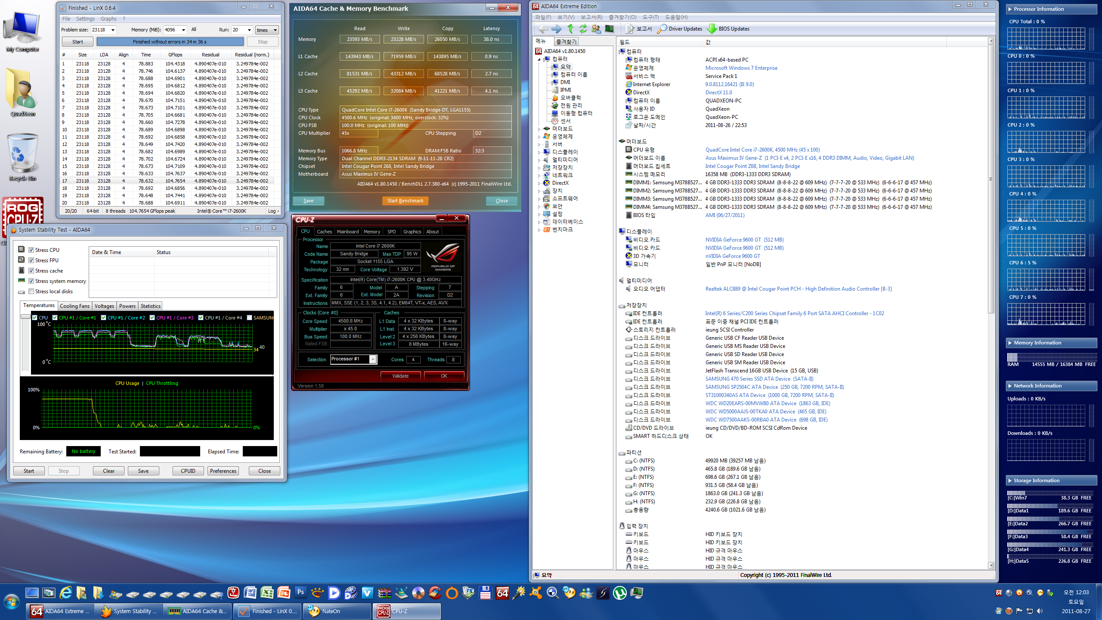Viewport: 1102px width, 620px height.
Task: Open Voltages tab in System Stability Test
Action: click(x=104, y=306)
